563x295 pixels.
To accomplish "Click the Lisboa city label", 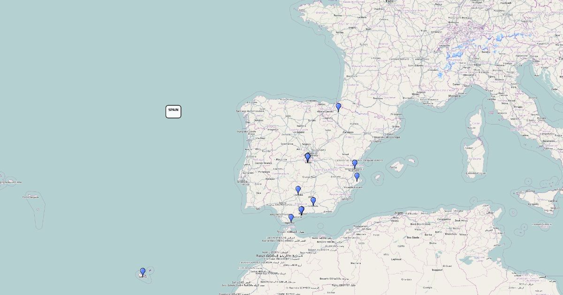I will 242,181.
